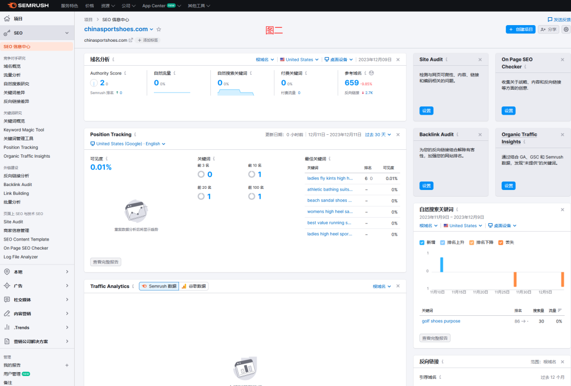Open 价格 in top navigation

[x=90, y=6]
